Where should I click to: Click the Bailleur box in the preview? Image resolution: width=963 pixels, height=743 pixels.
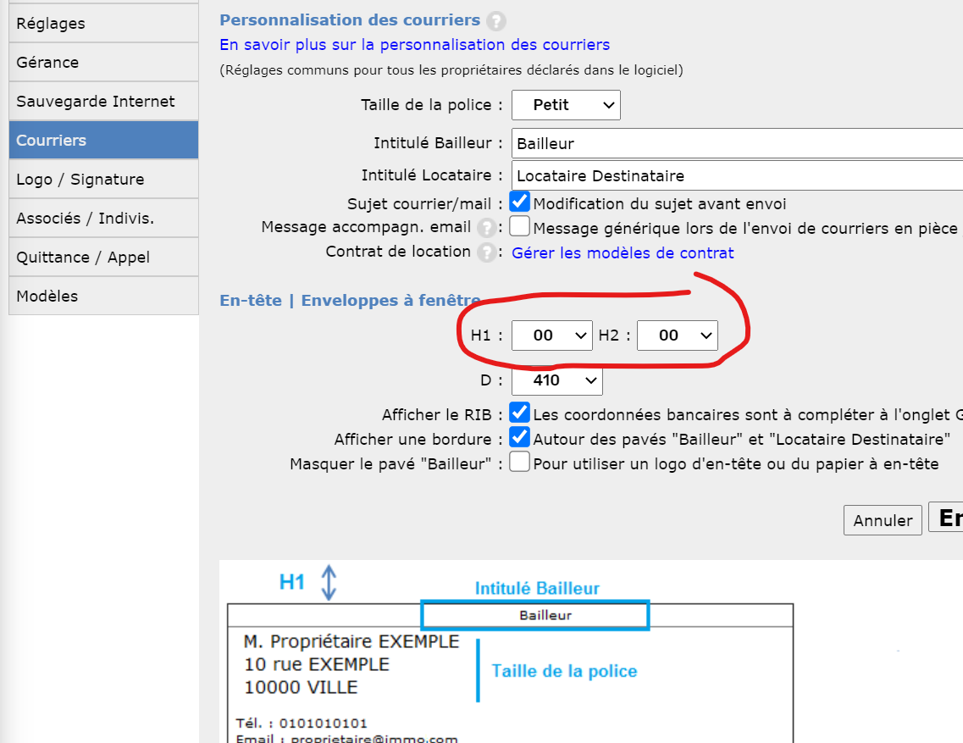pyautogui.click(x=535, y=615)
